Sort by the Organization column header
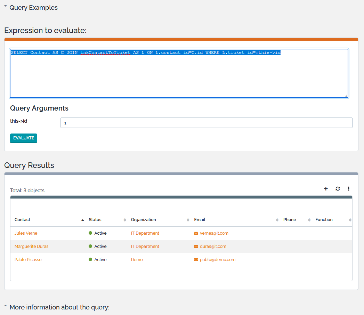The image size is (364, 315). point(143,220)
